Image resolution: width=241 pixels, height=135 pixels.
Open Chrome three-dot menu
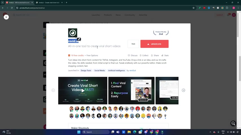[238, 8]
